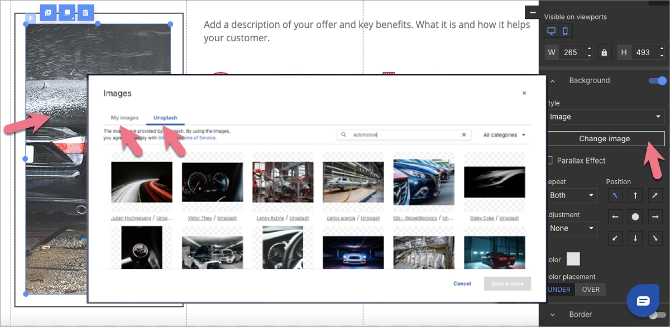Viewport: 670px width, 327px height.
Task: Click the duplicate element icon above the image block
Action: (x=48, y=12)
